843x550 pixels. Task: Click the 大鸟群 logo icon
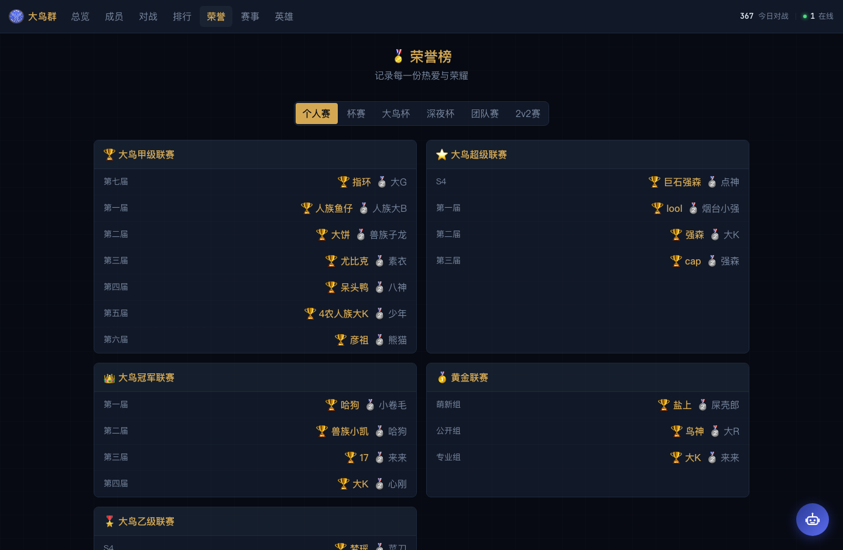pos(16,16)
